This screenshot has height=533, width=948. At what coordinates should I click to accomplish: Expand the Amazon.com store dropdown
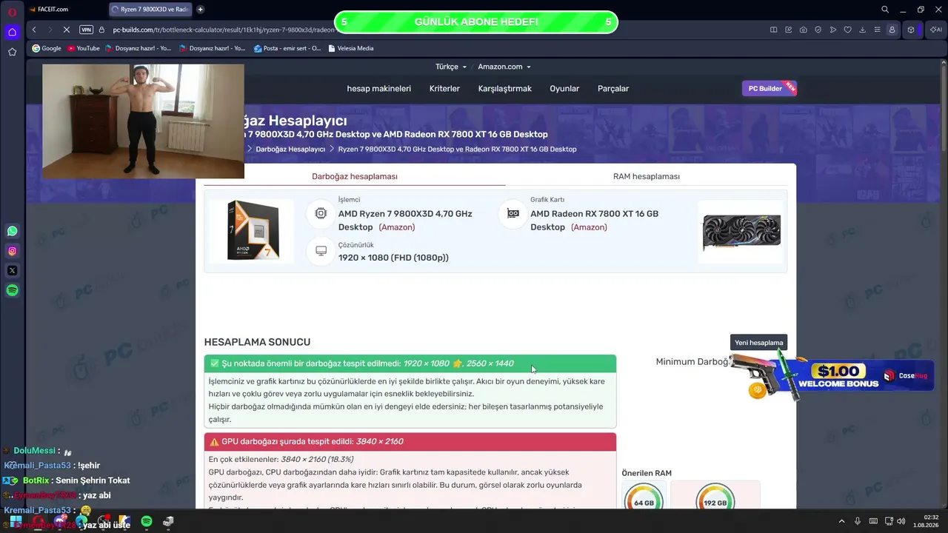[x=504, y=67]
